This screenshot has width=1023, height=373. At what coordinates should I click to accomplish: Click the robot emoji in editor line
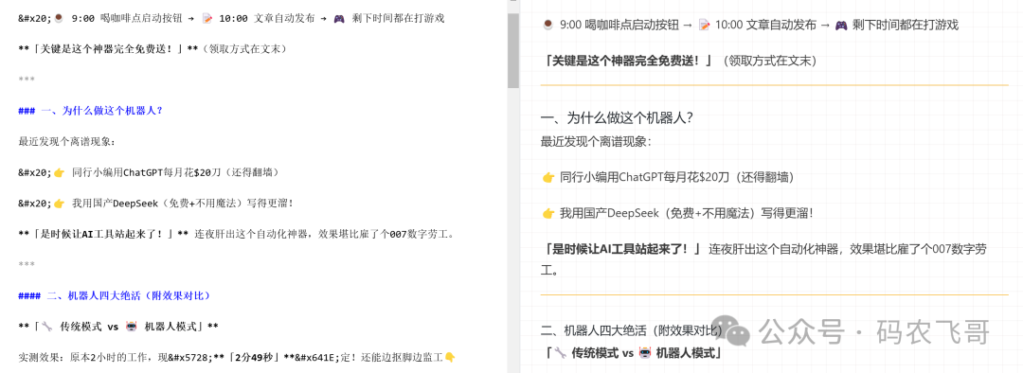[131, 327]
